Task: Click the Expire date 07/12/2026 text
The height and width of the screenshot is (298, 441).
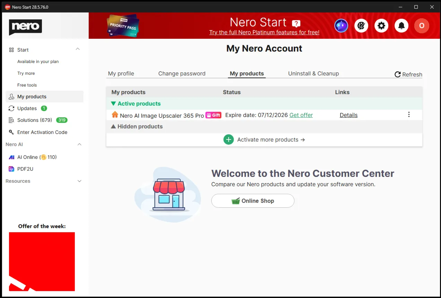Action: pos(257,115)
